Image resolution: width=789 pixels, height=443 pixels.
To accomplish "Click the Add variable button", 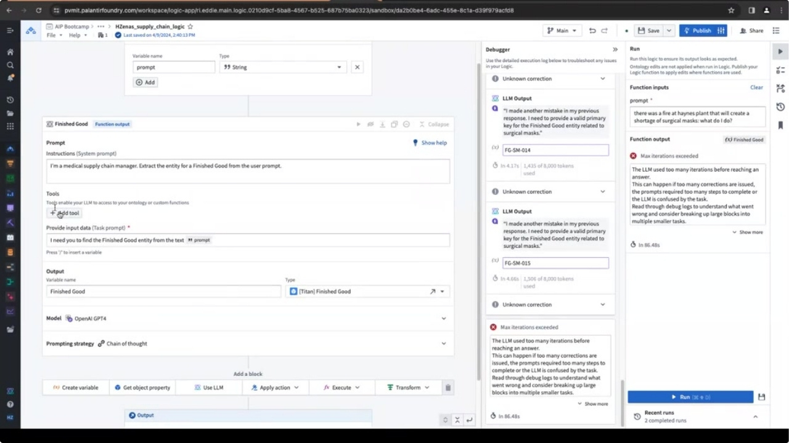I will coord(145,82).
